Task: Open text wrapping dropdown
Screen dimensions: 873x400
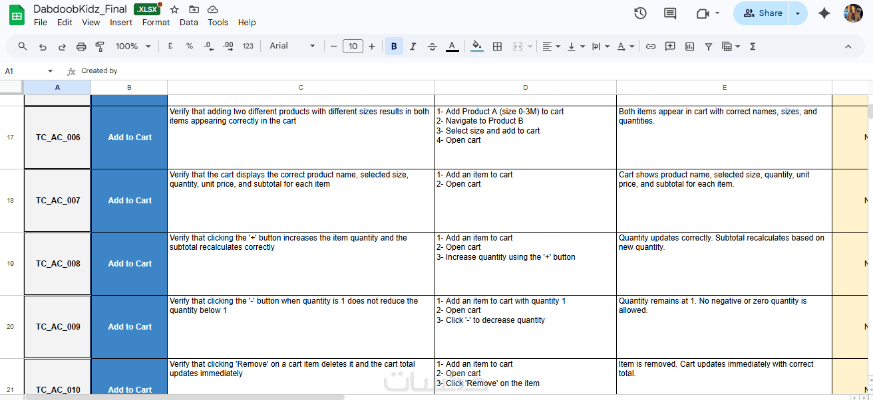Action: coord(600,47)
